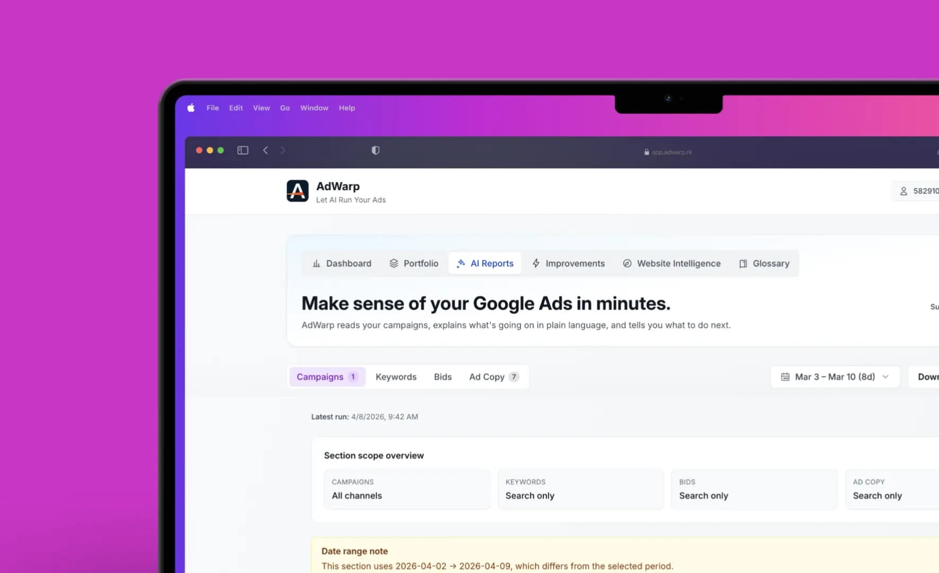Screen dimensions: 939x573
Task: Click the Download button
Action: click(927, 377)
